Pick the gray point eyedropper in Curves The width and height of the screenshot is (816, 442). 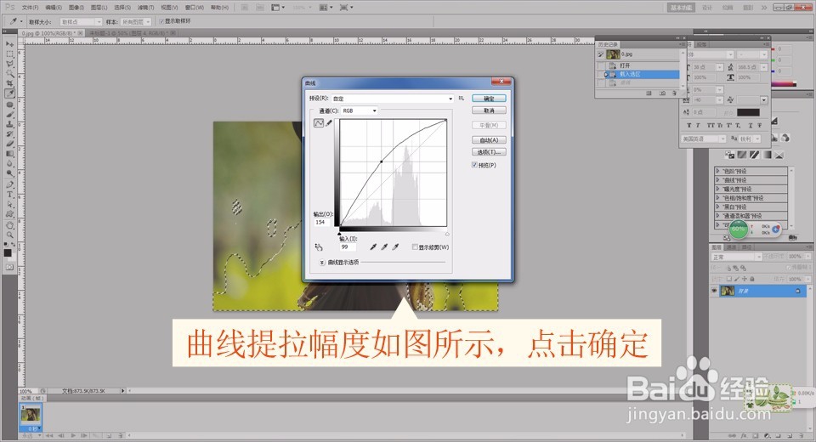[x=384, y=246]
